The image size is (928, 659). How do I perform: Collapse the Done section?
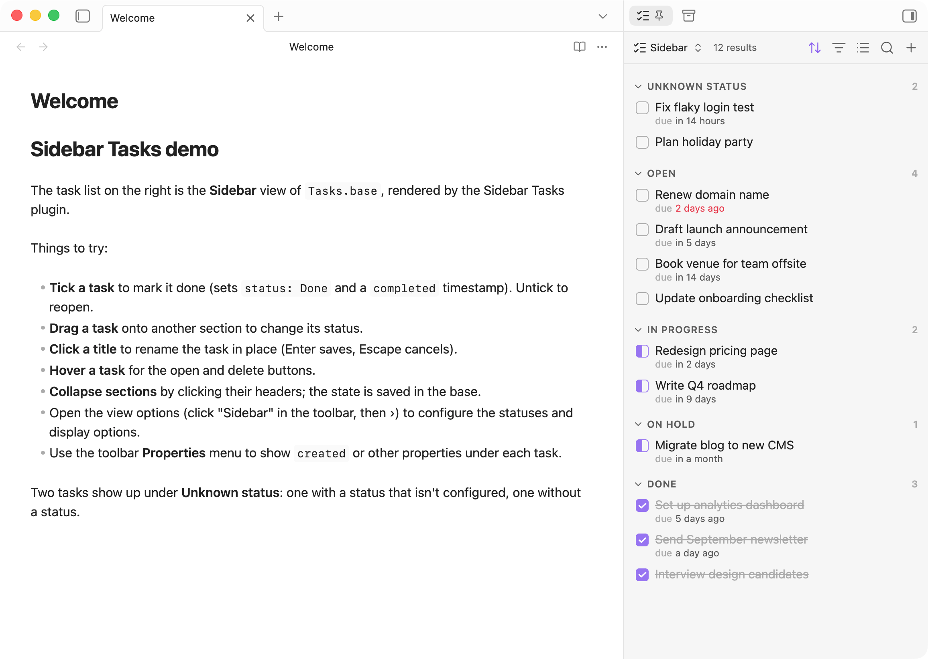tap(656, 484)
